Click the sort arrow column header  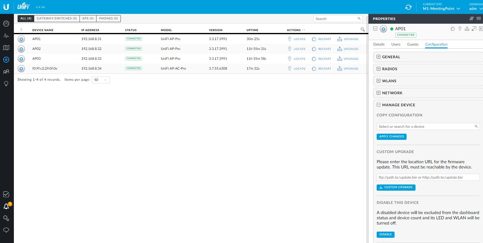pos(21,30)
